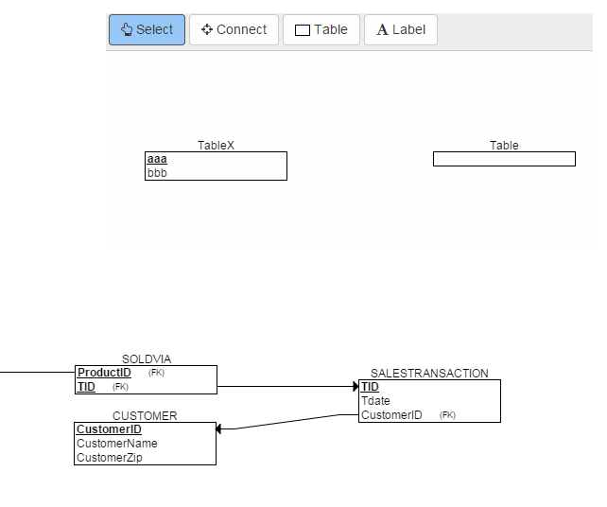Click CustomerName in CUSTOMER table

point(117,444)
